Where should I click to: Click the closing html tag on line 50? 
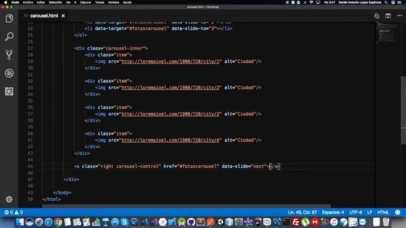pyautogui.click(x=51, y=199)
